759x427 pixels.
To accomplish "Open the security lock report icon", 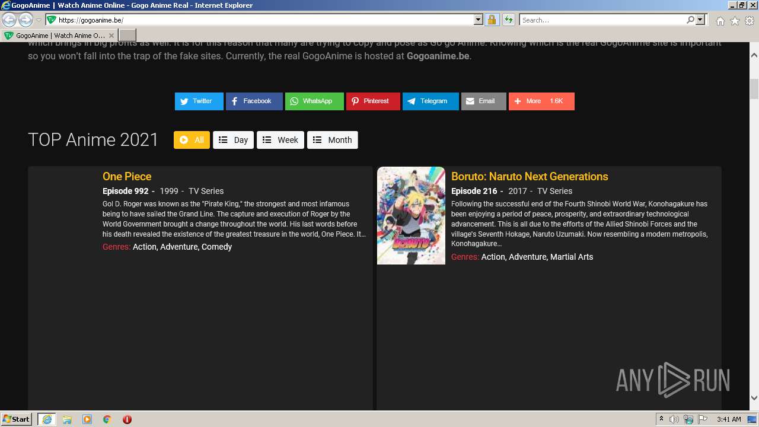I will 492,20.
